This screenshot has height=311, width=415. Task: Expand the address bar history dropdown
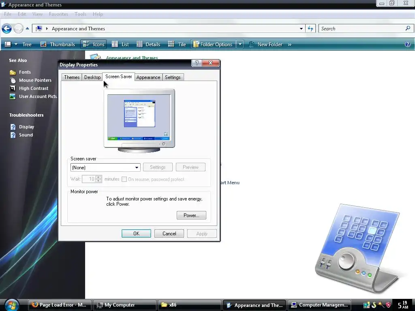301,29
